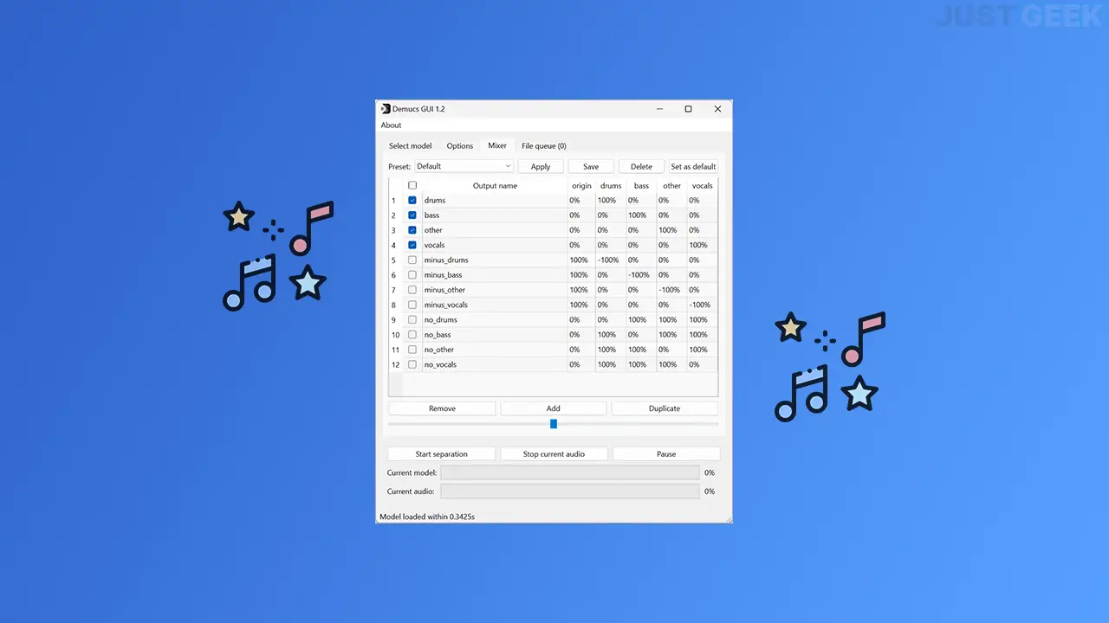Click the Duplicate button
Screen dimensions: 1109x623
665,408
